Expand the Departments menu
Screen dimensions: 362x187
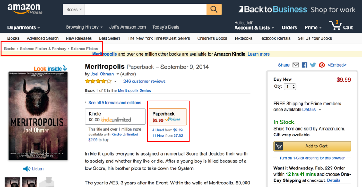[x=23, y=27]
